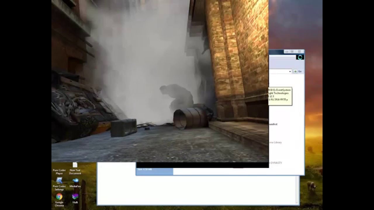The width and height of the screenshot is (374, 210).
Task: Open the address bar dropdown arrow
Action: 290,71
